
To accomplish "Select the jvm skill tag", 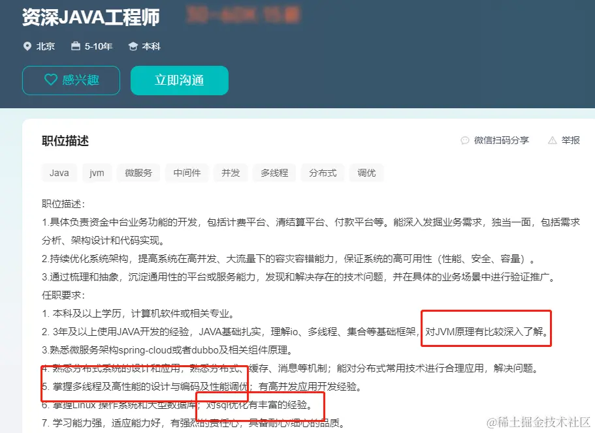I will pos(97,173).
